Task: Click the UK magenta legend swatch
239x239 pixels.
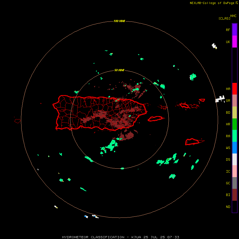Action: tap(234, 42)
